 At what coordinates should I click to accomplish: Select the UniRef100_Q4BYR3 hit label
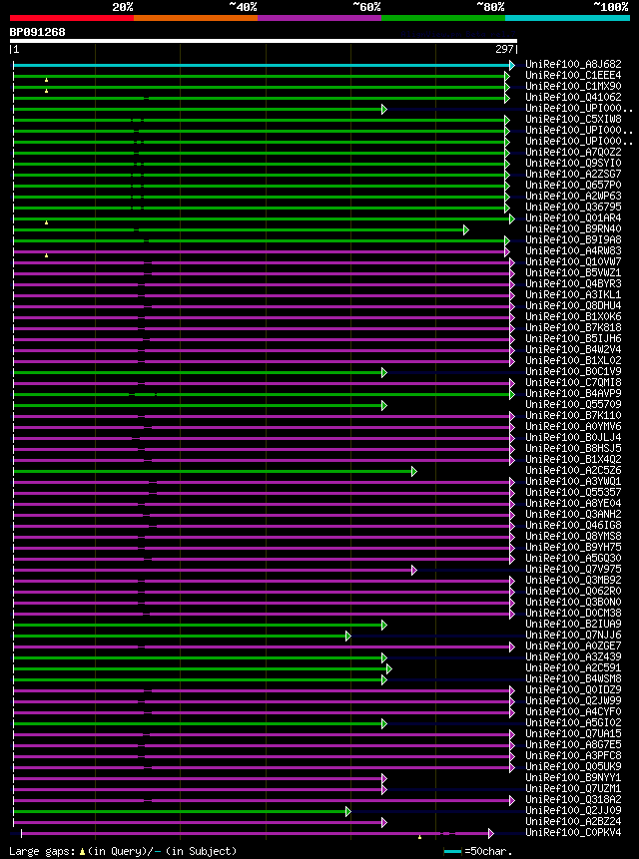573,283
